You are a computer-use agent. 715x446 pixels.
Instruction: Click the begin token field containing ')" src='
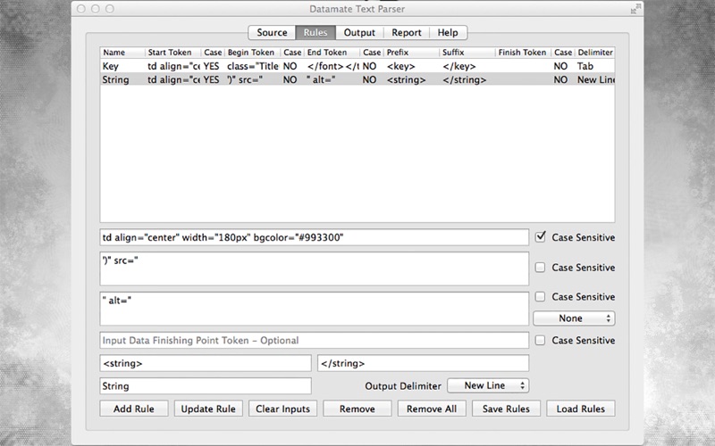(x=315, y=268)
